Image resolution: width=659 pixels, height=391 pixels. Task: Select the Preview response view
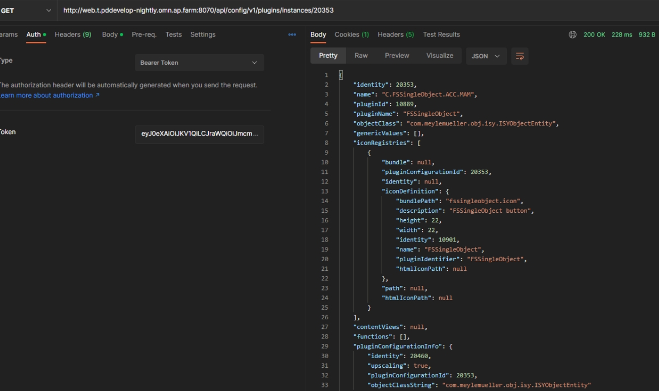click(397, 56)
